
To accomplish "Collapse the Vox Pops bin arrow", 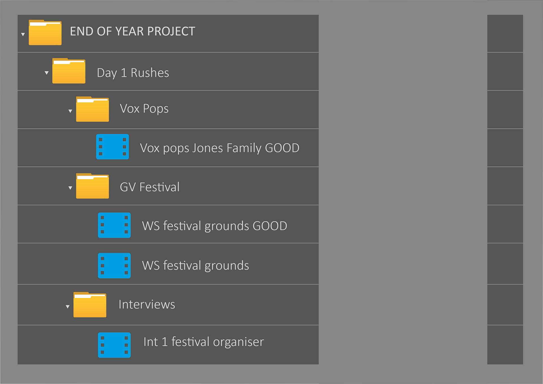I will click(70, 111).
